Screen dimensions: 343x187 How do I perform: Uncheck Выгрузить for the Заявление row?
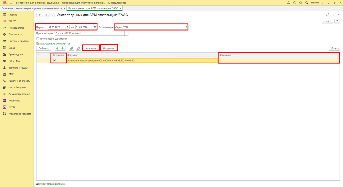pyautogui.click(x=55, y=60)
